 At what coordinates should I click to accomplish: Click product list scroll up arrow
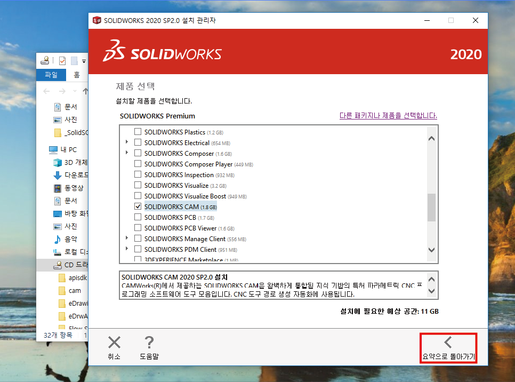(432, 138)
